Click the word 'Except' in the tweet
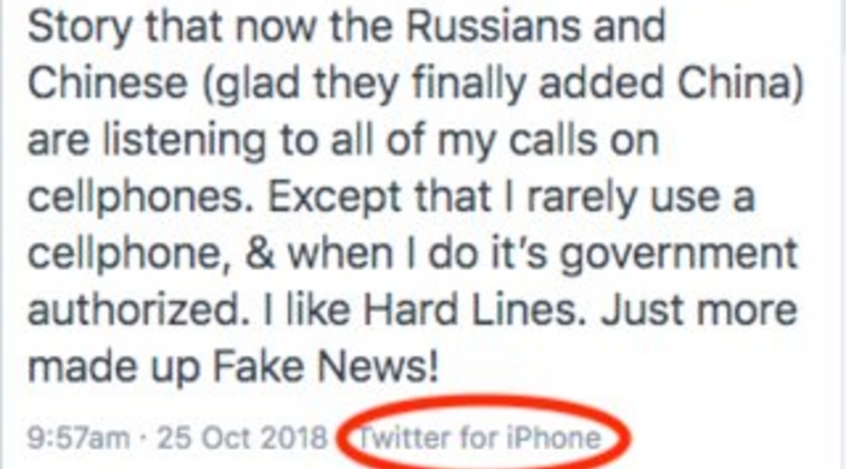 (x=334, y=198)
